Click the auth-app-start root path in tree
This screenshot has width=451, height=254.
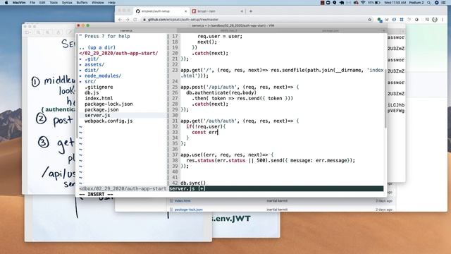point(118,54)
